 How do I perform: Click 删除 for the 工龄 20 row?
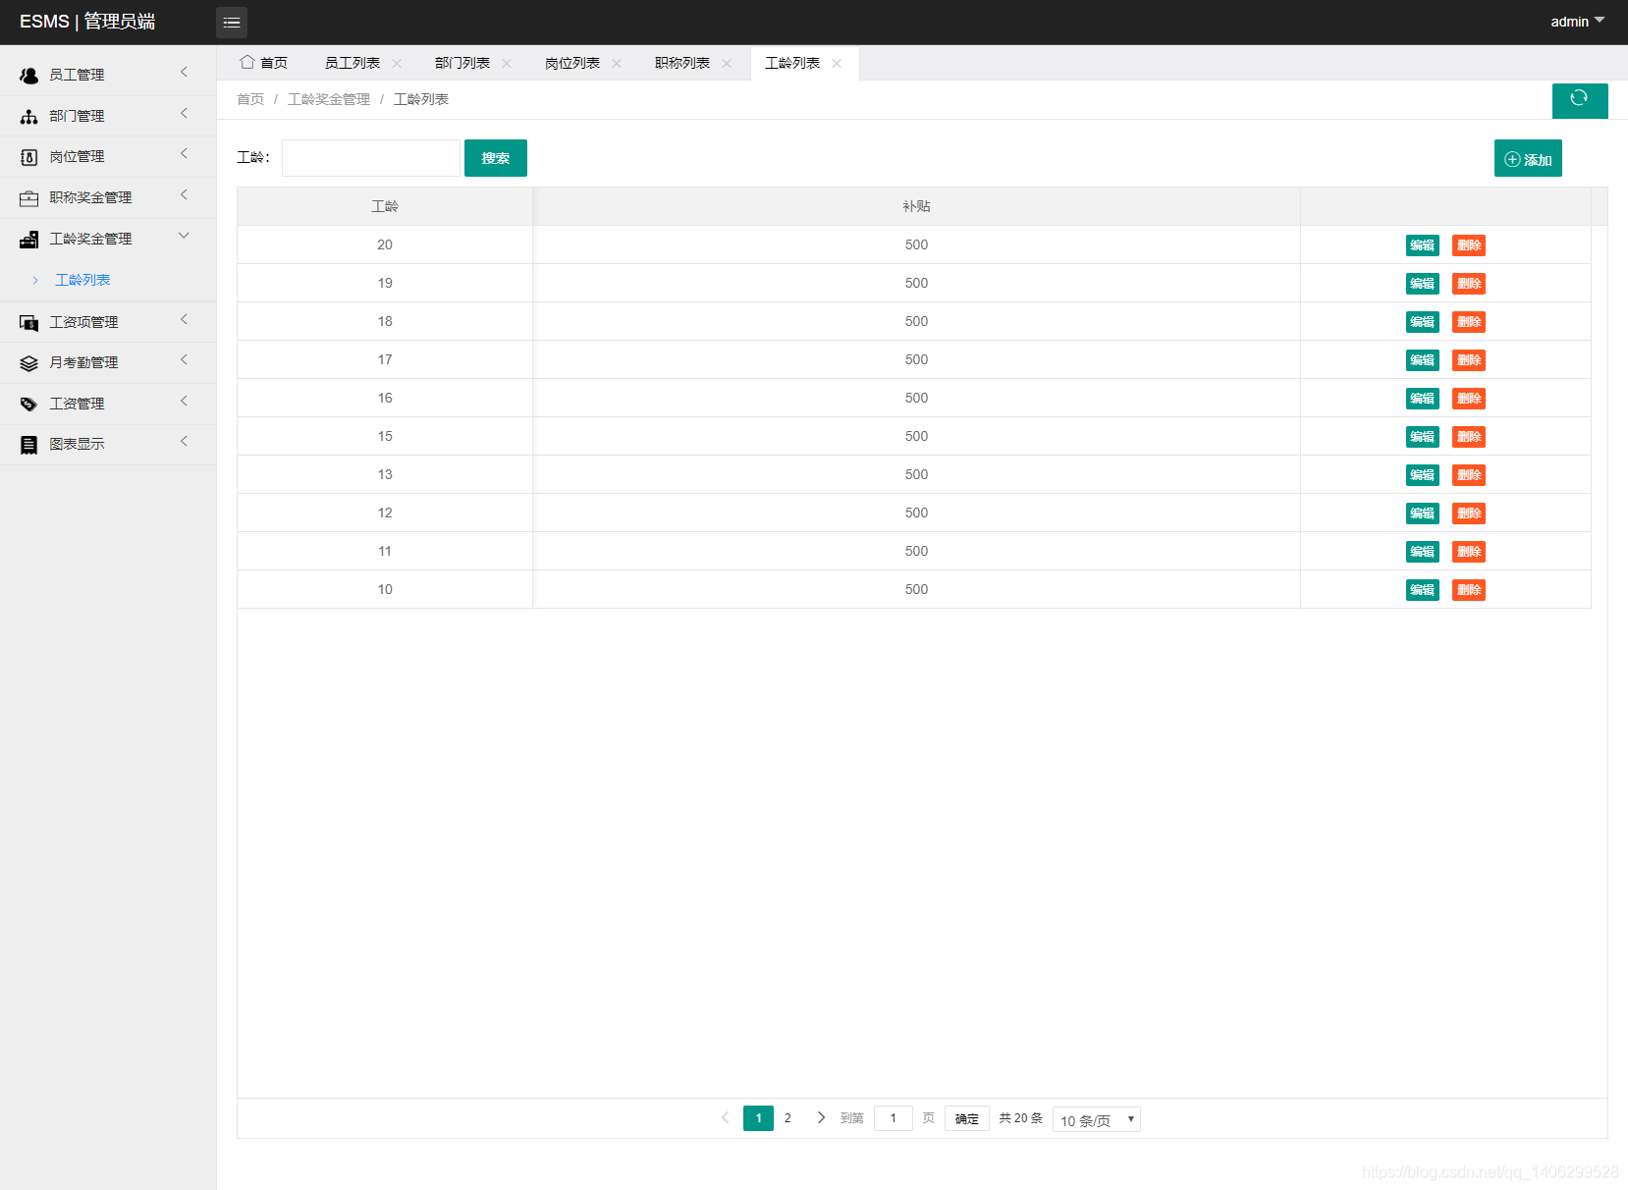tap(1469, 245)
